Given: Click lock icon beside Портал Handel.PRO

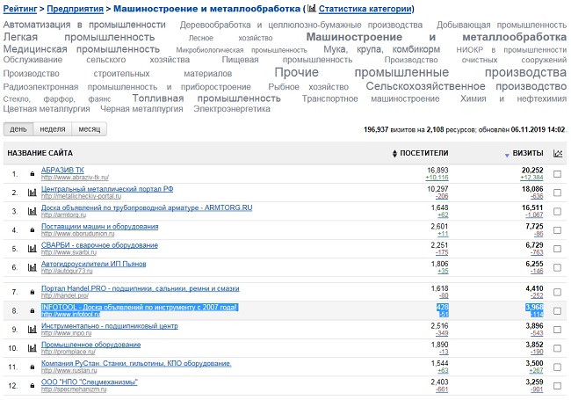Looking at the screenshot, I should pyautogui.click(x=33, y=292).
